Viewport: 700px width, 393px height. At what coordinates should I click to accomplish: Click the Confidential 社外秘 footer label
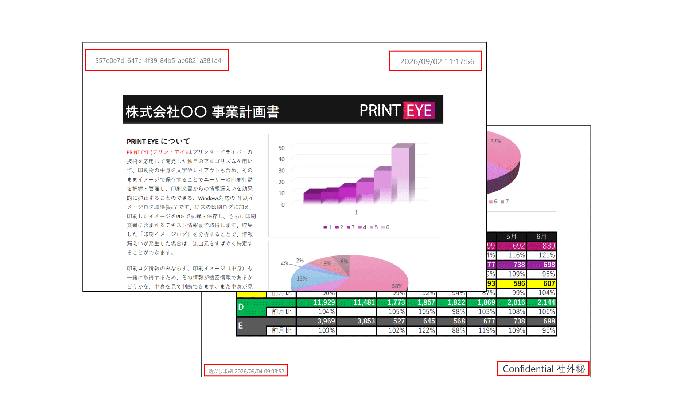point(544,369)
